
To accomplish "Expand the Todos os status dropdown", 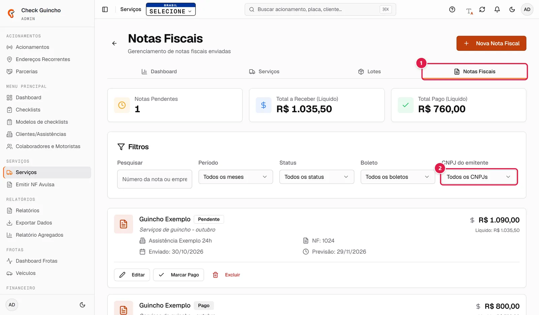I will click(317, 177).
